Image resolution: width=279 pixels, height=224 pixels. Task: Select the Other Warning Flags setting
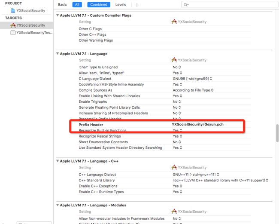96,40
